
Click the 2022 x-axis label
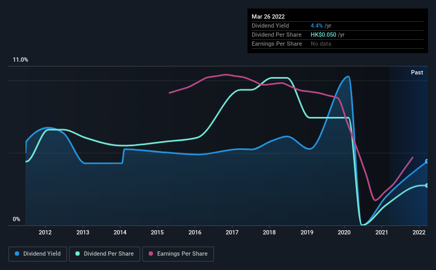point(419,232)
